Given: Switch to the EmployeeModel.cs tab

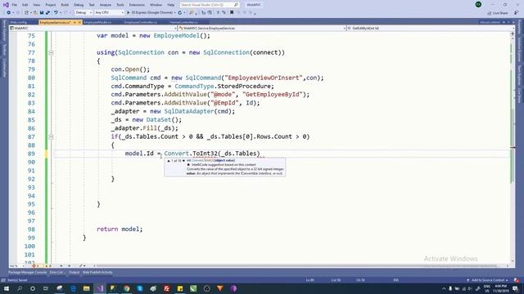Looking at the screenshot, I should click(x=97, y=22).
